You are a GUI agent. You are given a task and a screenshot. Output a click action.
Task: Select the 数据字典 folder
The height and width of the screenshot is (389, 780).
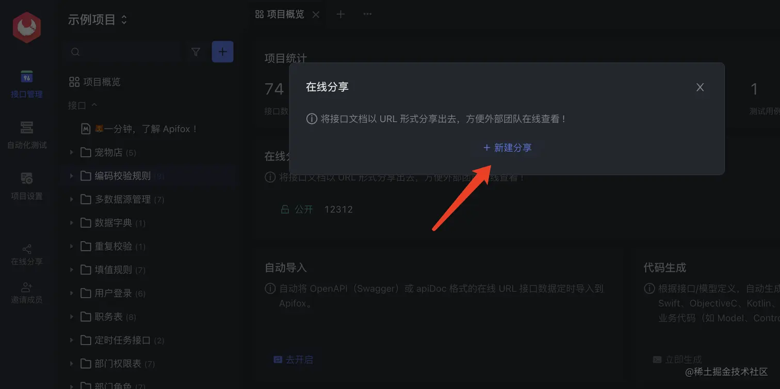click(x=113, y=223)
